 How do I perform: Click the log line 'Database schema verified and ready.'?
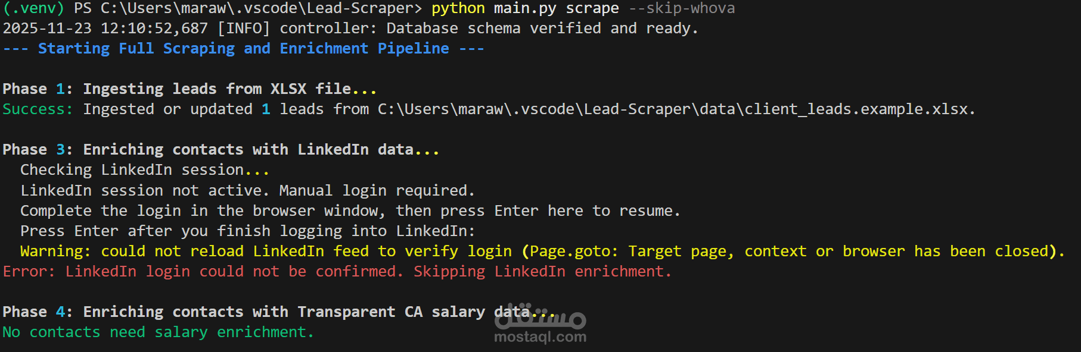[542, 29]
